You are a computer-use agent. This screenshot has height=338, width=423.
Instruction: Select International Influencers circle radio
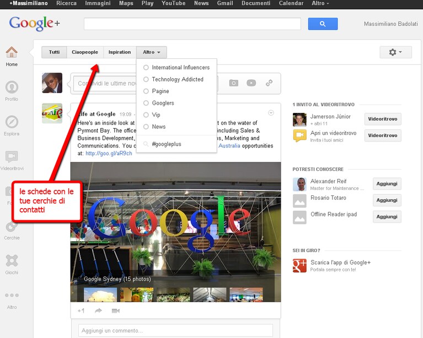coord(146,67)
